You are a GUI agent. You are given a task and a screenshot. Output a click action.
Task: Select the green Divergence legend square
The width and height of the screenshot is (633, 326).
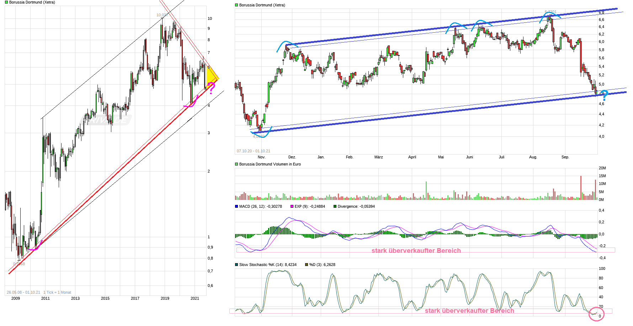(334, 206)
